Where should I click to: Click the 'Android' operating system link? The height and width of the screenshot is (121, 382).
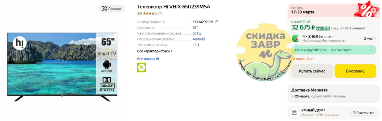tap(199, 39)
